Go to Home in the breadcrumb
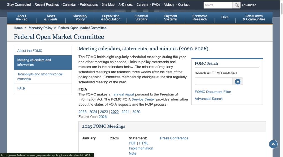 point(18,28)
